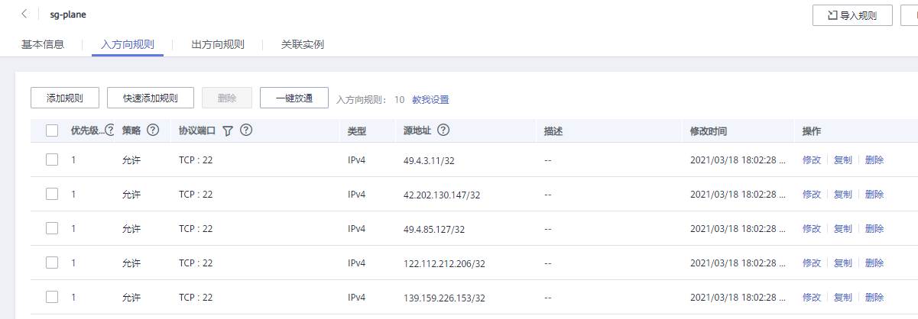Check the row for 49.4.3.11/32
The image size is (918, 319).
(x=52, y=159)
